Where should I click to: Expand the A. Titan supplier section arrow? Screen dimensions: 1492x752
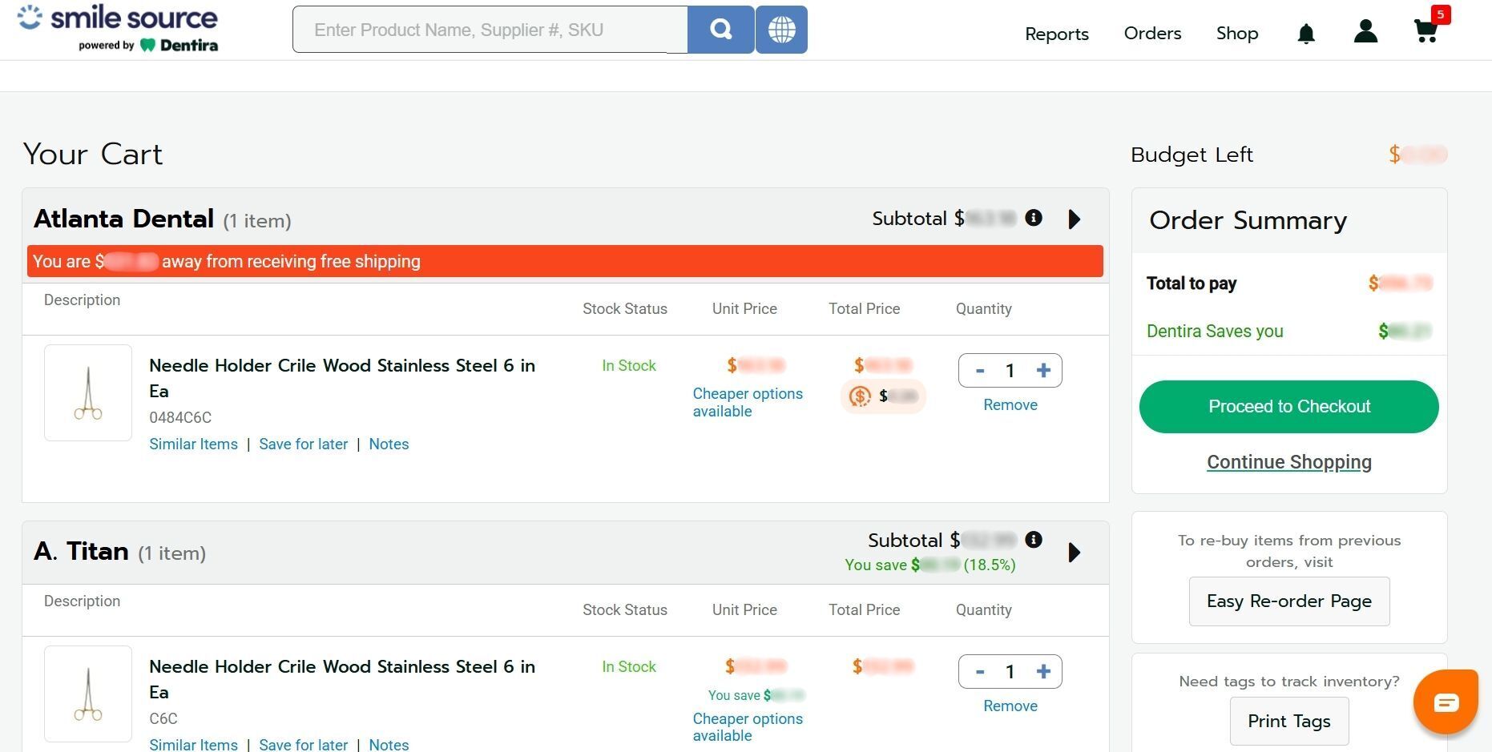(1075, 552)
